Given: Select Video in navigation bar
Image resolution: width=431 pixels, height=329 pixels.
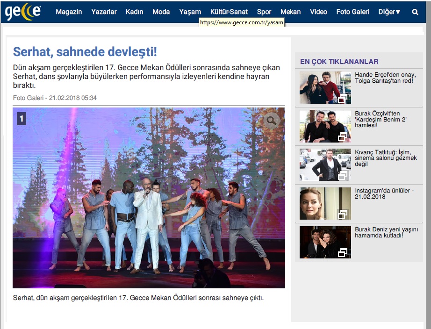Looking at the screenshot, I should pos(319,12).
